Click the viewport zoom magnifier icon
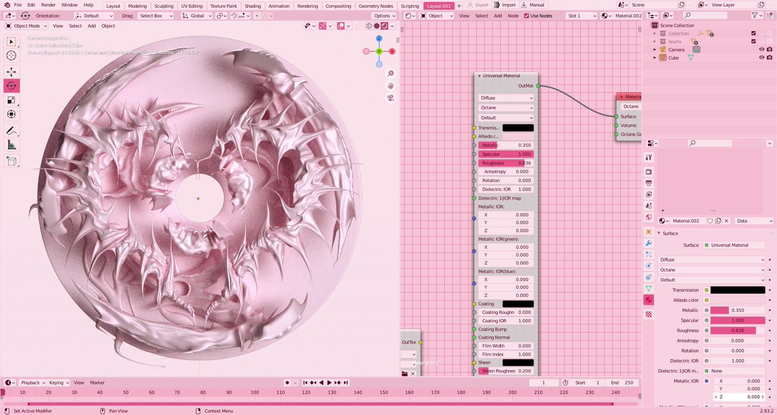The width and height of the screenshot is (777, 415). [x=391, y=73]
